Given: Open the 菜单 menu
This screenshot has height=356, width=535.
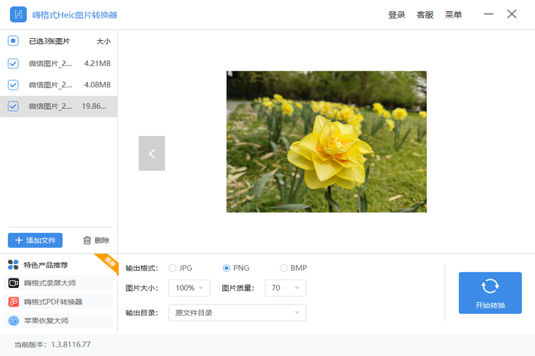Looking at the screenshot, I should coord(453,15).
